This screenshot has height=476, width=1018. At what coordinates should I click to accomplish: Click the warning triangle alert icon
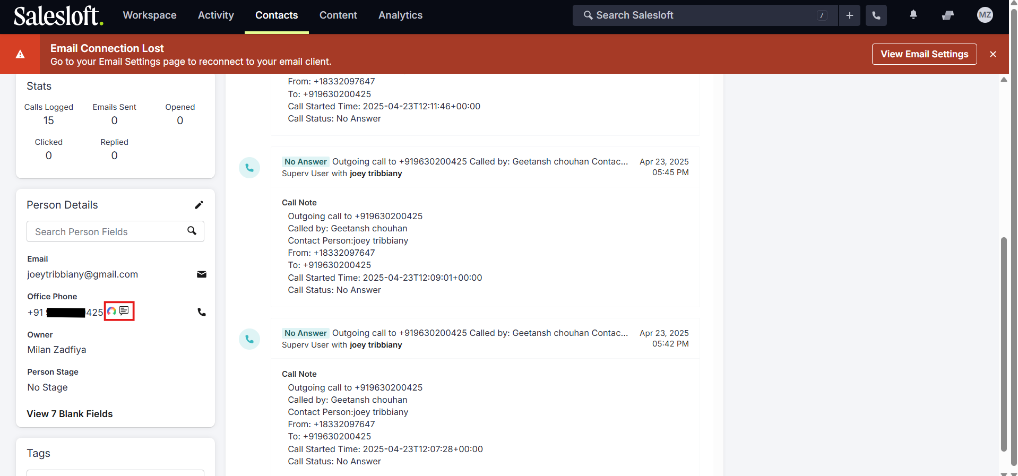20,54
